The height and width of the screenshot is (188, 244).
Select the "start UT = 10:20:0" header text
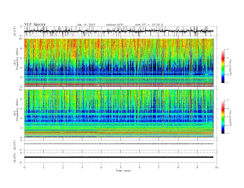[149, 25]
